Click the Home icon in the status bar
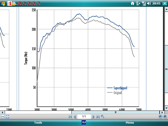This screenshot has height=126, width=168. pyautogui.click(x=133, y=3)
